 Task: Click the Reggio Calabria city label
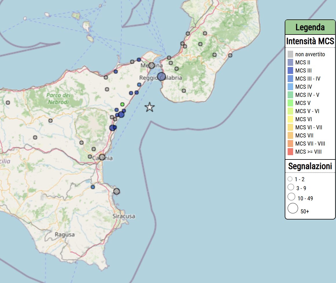click(161, 78)
